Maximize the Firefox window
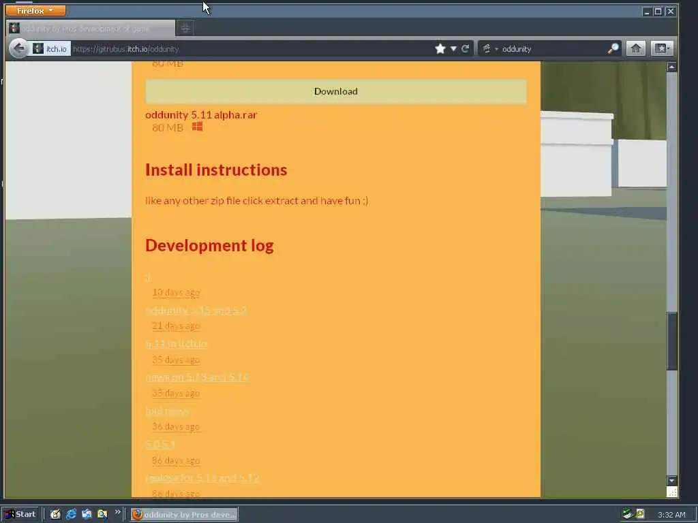This screenshot has width=698, height=523. [658, 12]
